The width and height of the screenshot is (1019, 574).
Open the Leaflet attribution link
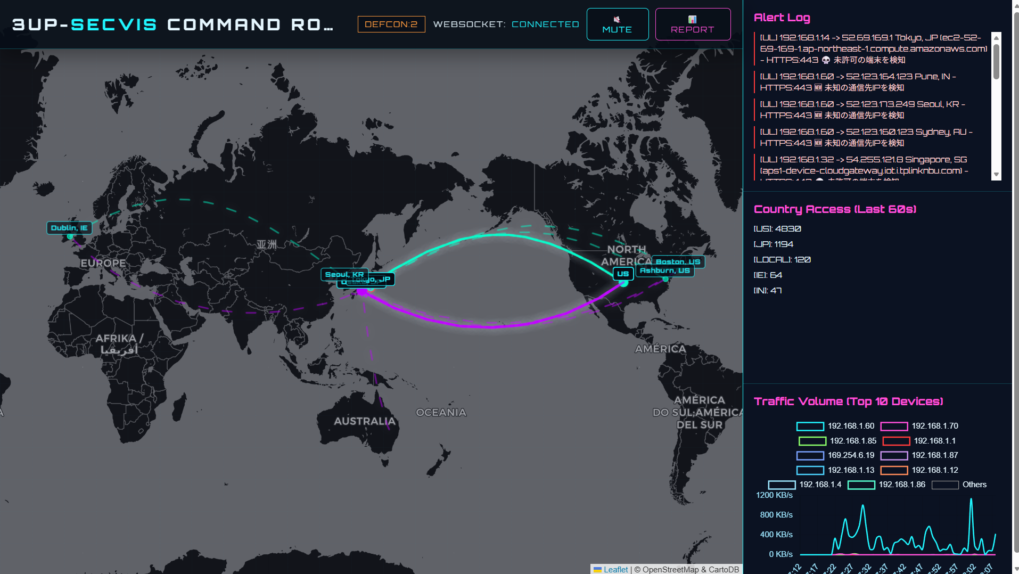[615, 569]
